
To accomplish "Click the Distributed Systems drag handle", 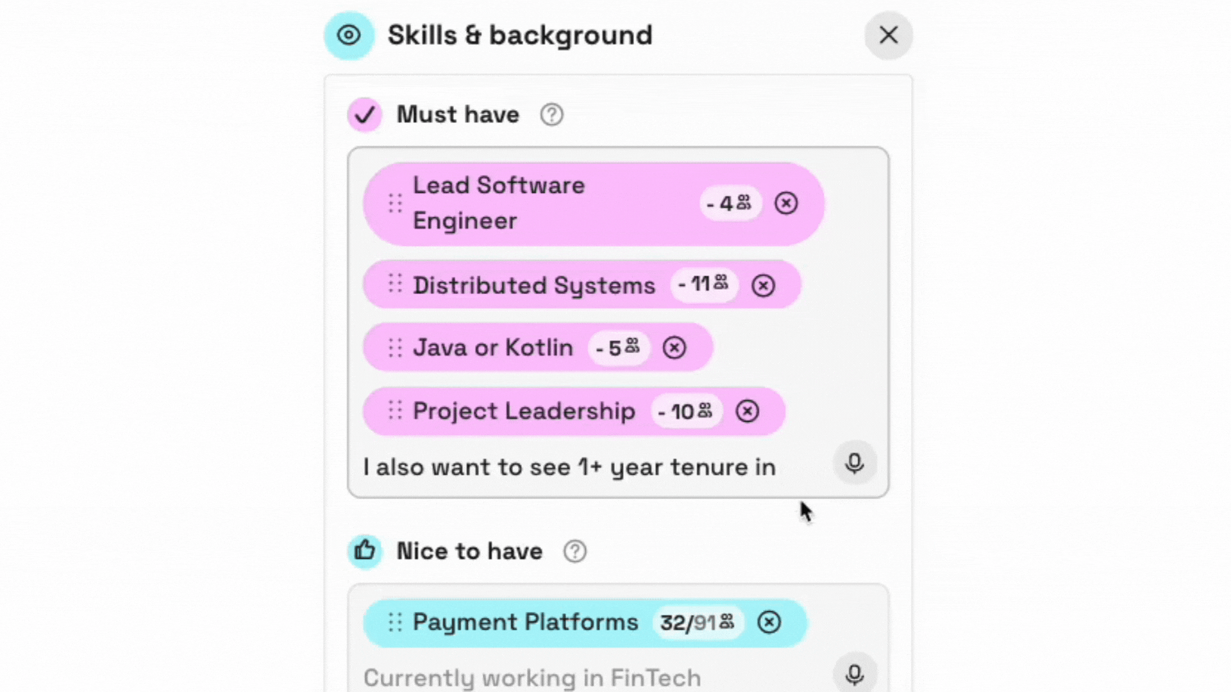I will [x=395, y=284].
